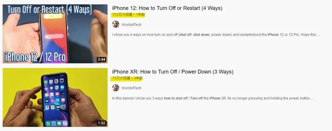The width and height of the screenshot is (332, 131).
Task: Click 'Turn Off or Restart (4 Ways)' thumbnail caption
Action: coord(49,10)
